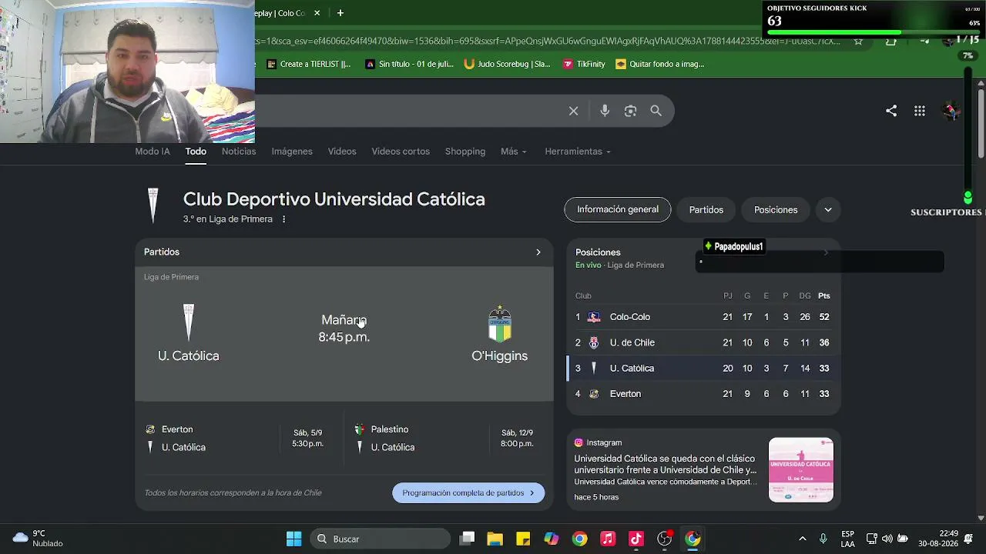Viewport: 986px width, 554px height.
Task: Select the Todo search tab
Action: click(196, 152)
